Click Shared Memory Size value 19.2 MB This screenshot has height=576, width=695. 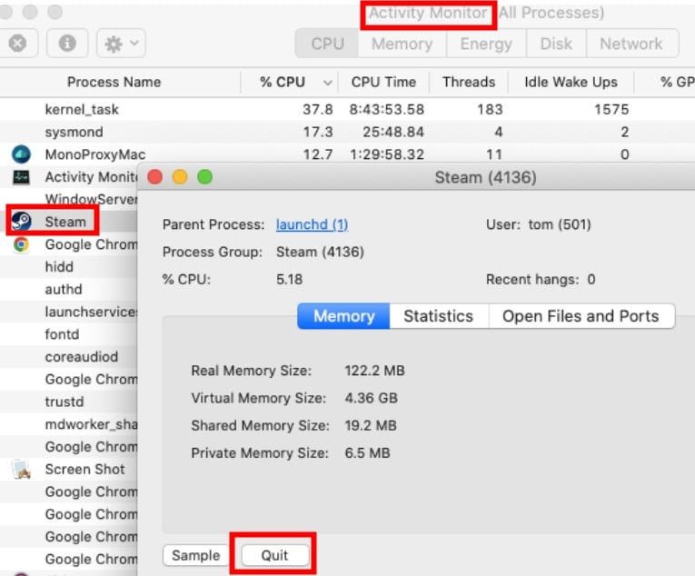(x=371, y=426)
